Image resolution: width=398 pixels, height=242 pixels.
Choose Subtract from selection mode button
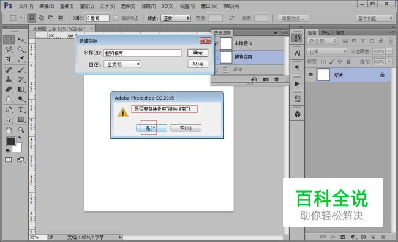point(51,18)
